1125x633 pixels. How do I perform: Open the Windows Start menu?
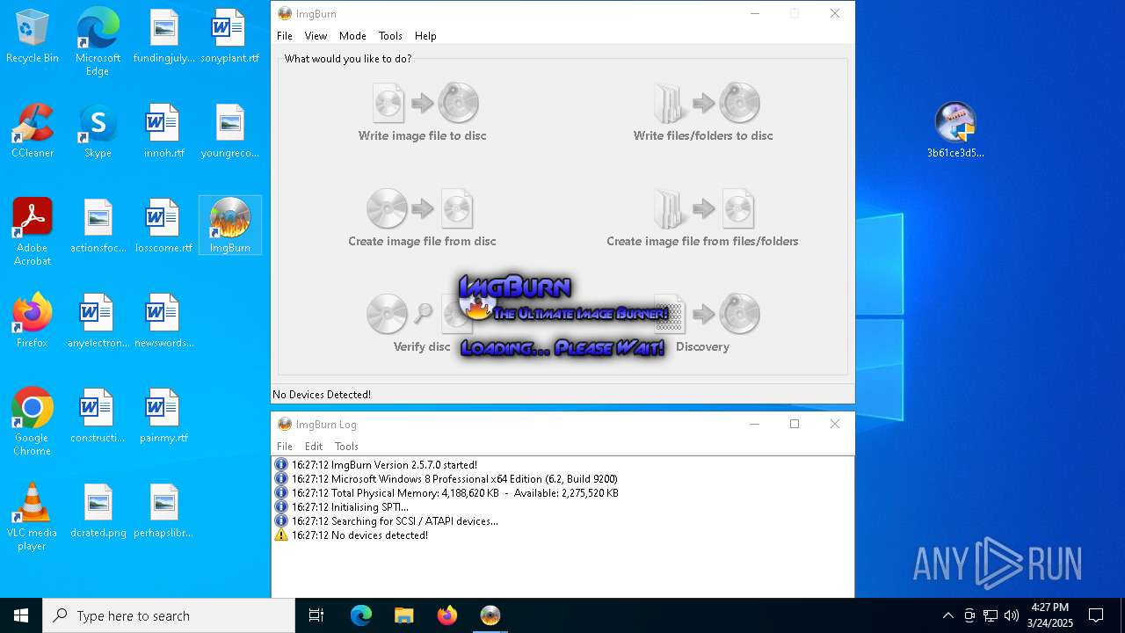(x=21, y=615)
